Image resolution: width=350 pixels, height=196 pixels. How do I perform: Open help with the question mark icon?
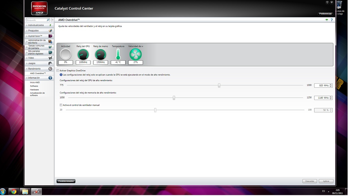click(332, 20)
